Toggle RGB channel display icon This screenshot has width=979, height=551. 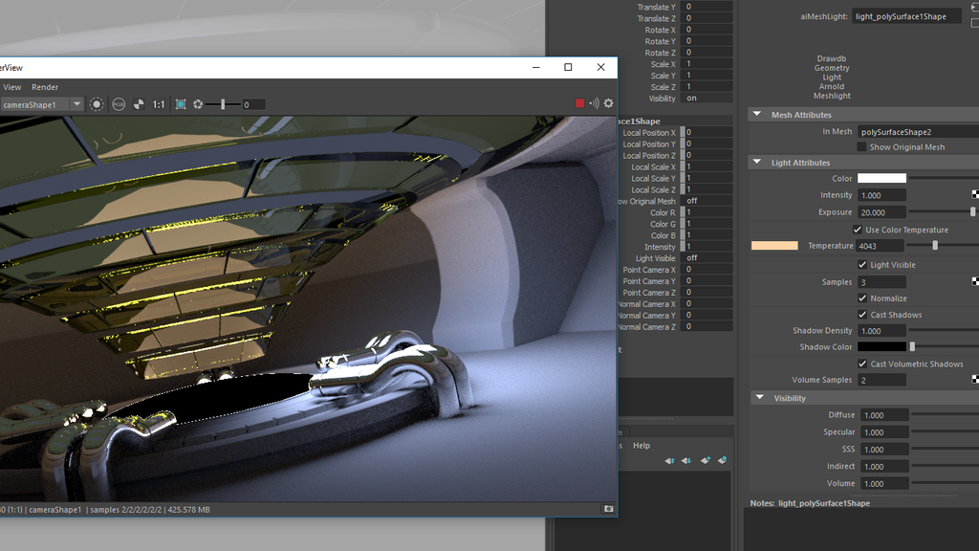(119, 104)
